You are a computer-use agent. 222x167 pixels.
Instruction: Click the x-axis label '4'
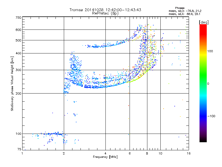(x=105, y=153)
